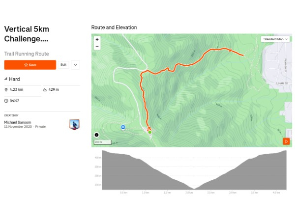Expand the Hard difficulty disclosure triangle

point(6,79)
